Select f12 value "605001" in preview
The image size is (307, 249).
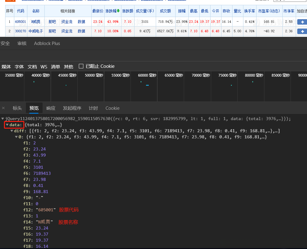[x=46, y=210]
